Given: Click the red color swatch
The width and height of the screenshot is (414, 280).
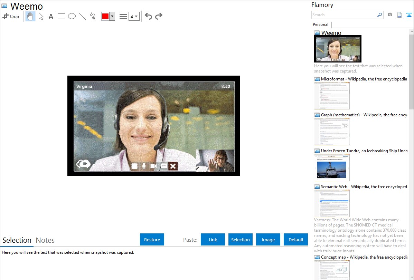Looking at the screenshot, I should click(105, 16).
